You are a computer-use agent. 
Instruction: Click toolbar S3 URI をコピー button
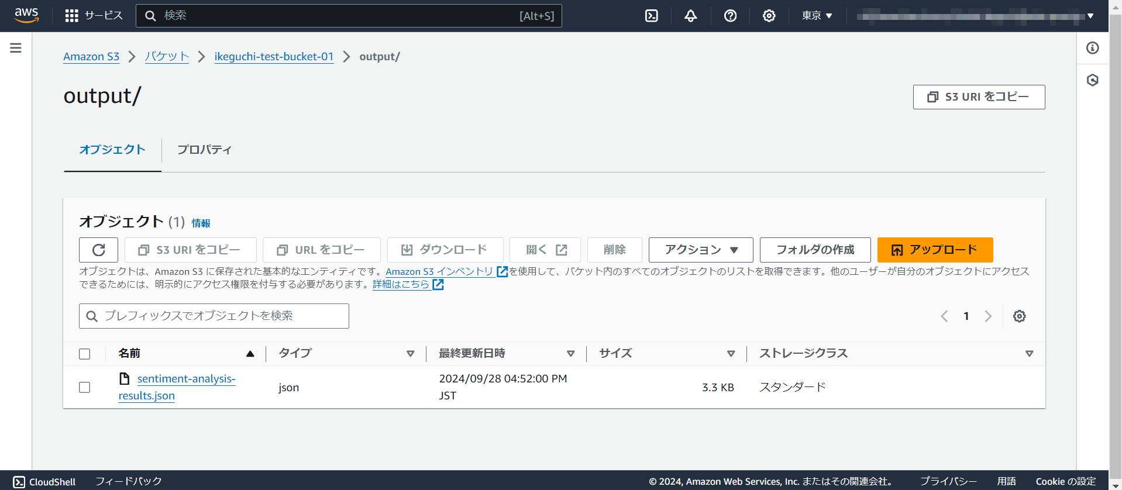(x=190, y=250)
